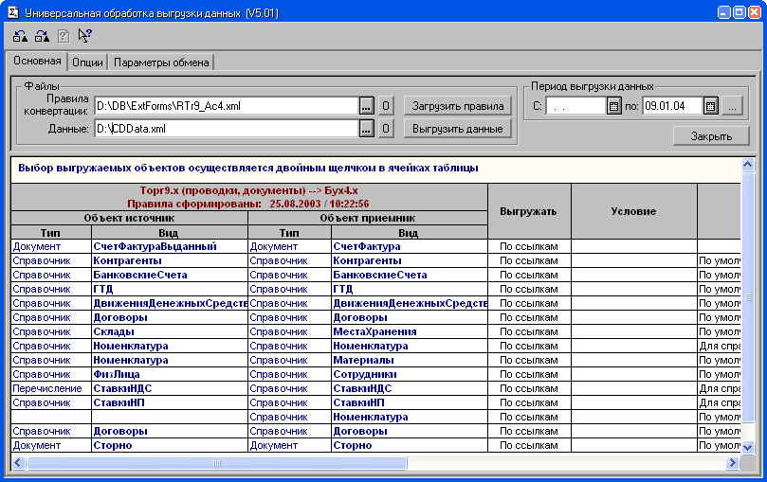
Task: Click the Перечисление type cell
Action: click(51, 388)
